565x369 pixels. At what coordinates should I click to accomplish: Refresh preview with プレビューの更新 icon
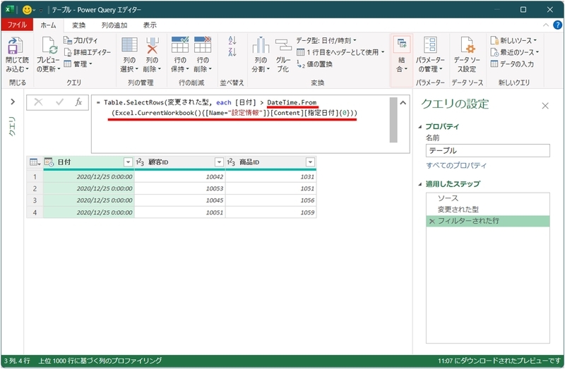click(x=49, y=46)
